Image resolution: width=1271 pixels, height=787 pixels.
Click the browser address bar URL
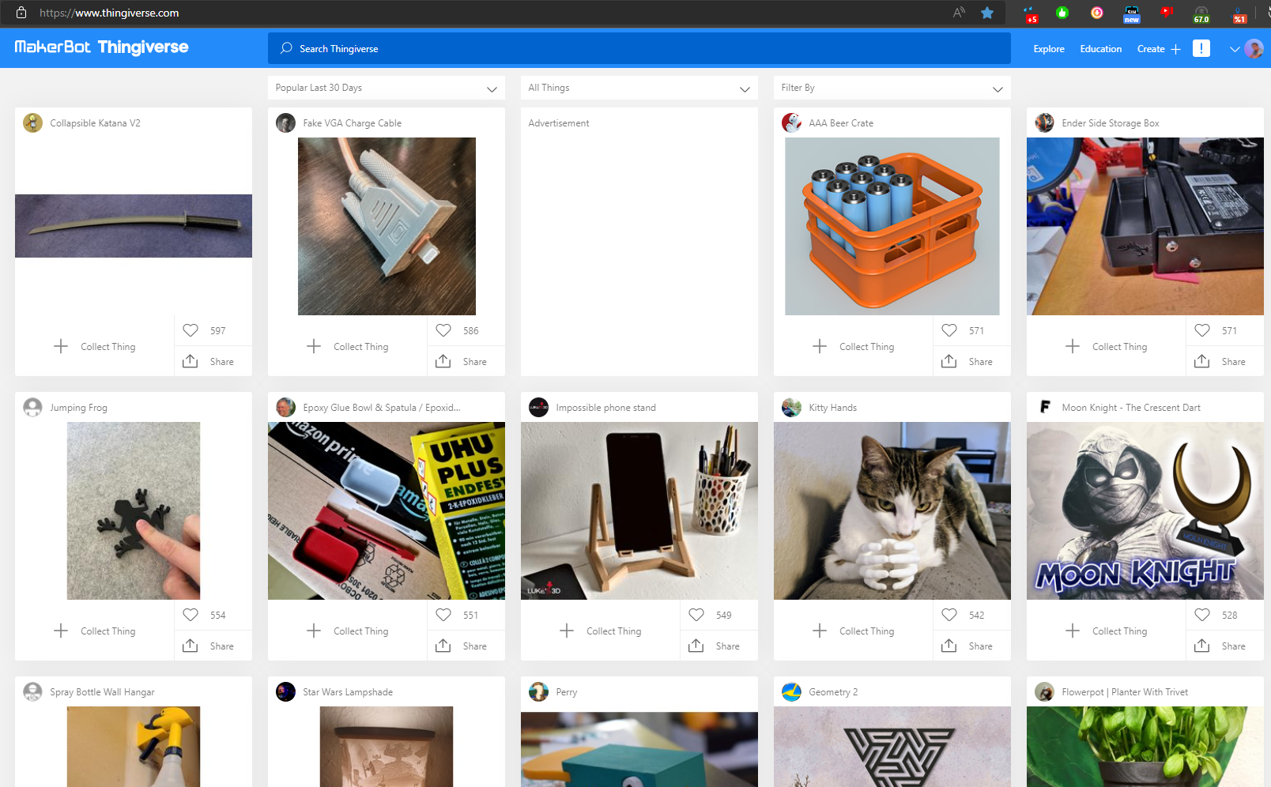pyautogui.click(x=109, y=13)
